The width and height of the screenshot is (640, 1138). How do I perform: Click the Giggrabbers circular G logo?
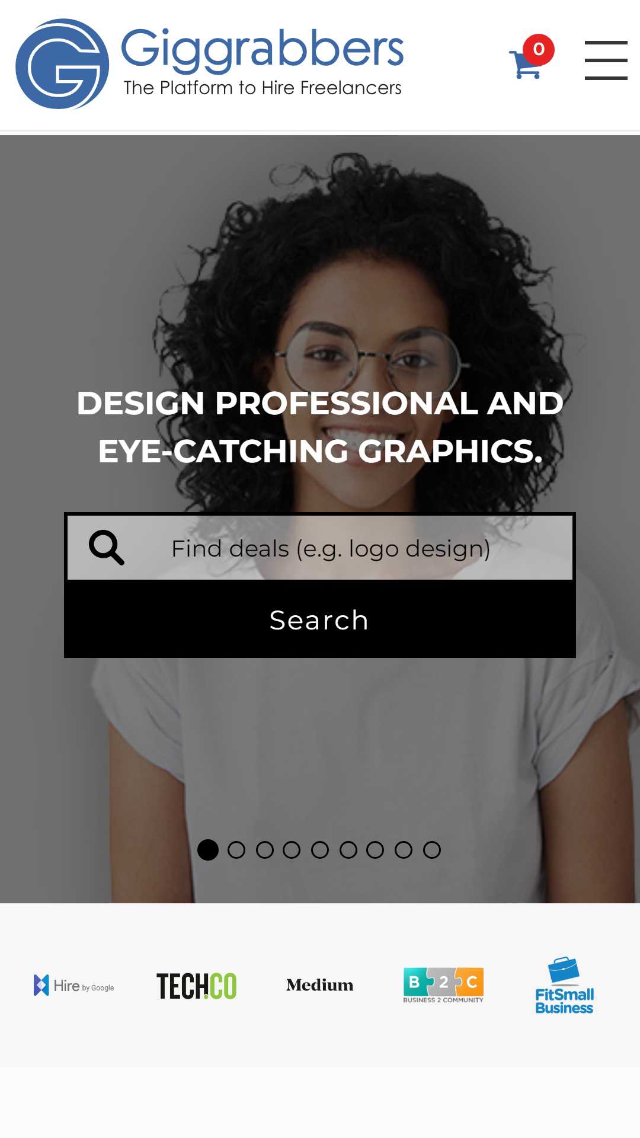62,64
